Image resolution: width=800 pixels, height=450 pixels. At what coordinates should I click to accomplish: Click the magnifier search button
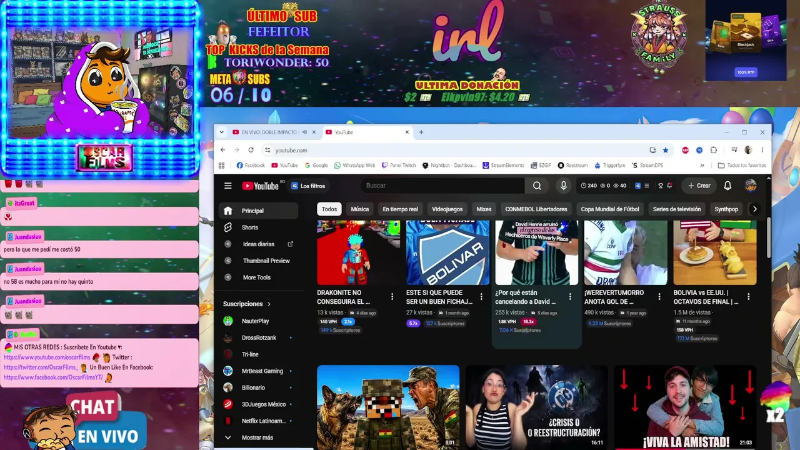537,186
